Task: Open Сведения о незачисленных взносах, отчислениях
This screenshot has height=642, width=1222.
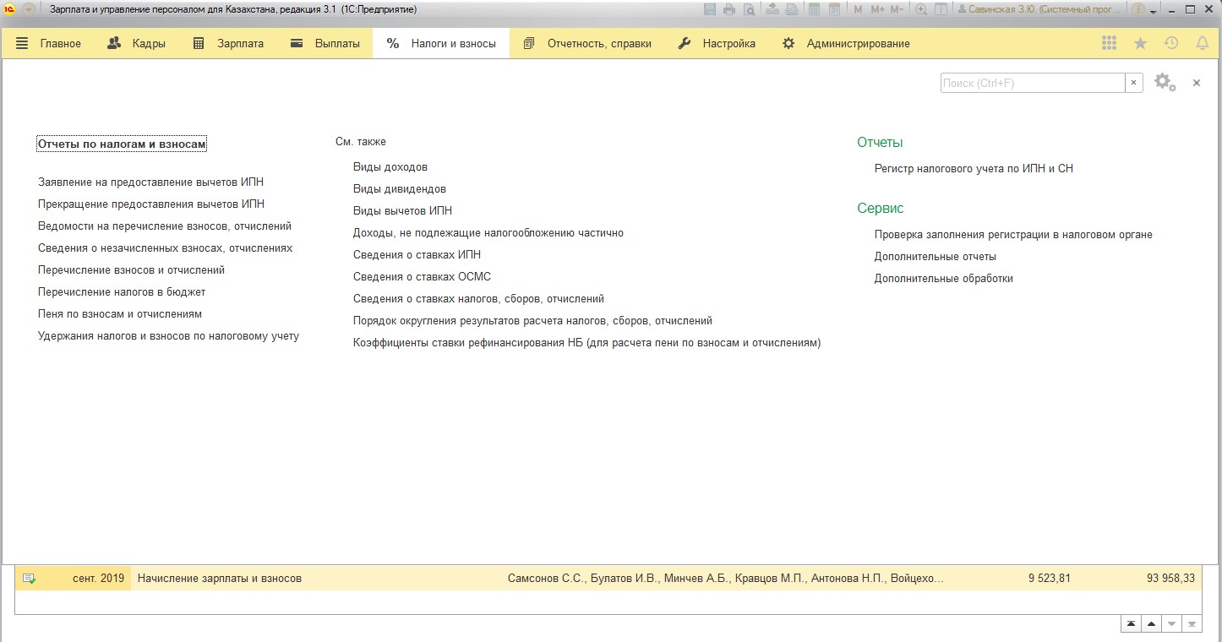Action: pyautogui.click(x=166, y=248)
